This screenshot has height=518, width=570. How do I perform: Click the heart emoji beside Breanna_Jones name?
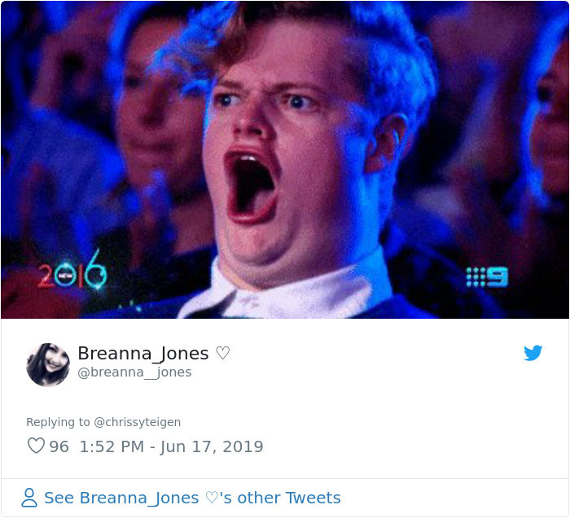pyautogui.click(x=222, y=353)
